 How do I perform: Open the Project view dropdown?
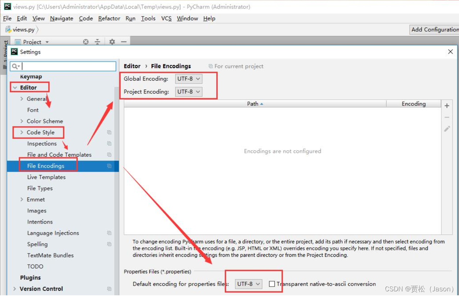[47, 42]
